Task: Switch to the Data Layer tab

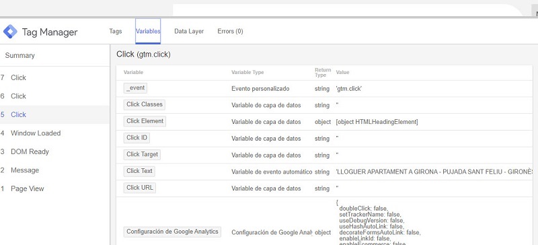Action: coord(189,31)
